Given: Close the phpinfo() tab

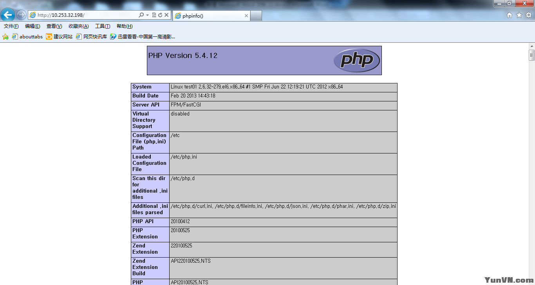Looking at the screenshot, I should pyautogui.click(x=246, y=16).
